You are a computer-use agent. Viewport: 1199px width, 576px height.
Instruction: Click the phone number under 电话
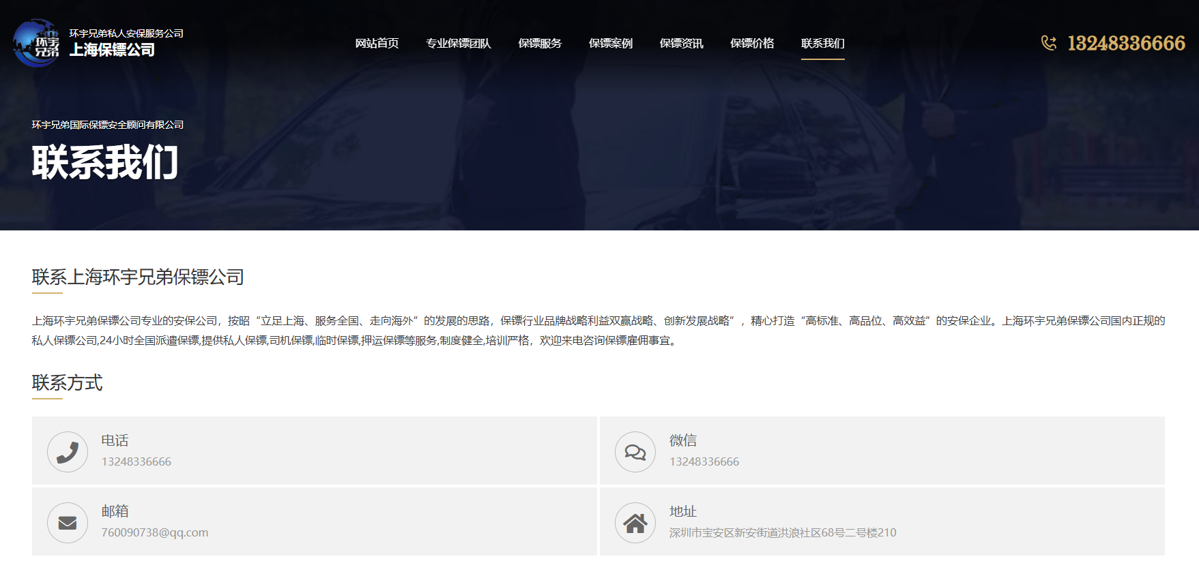point(136,461)
